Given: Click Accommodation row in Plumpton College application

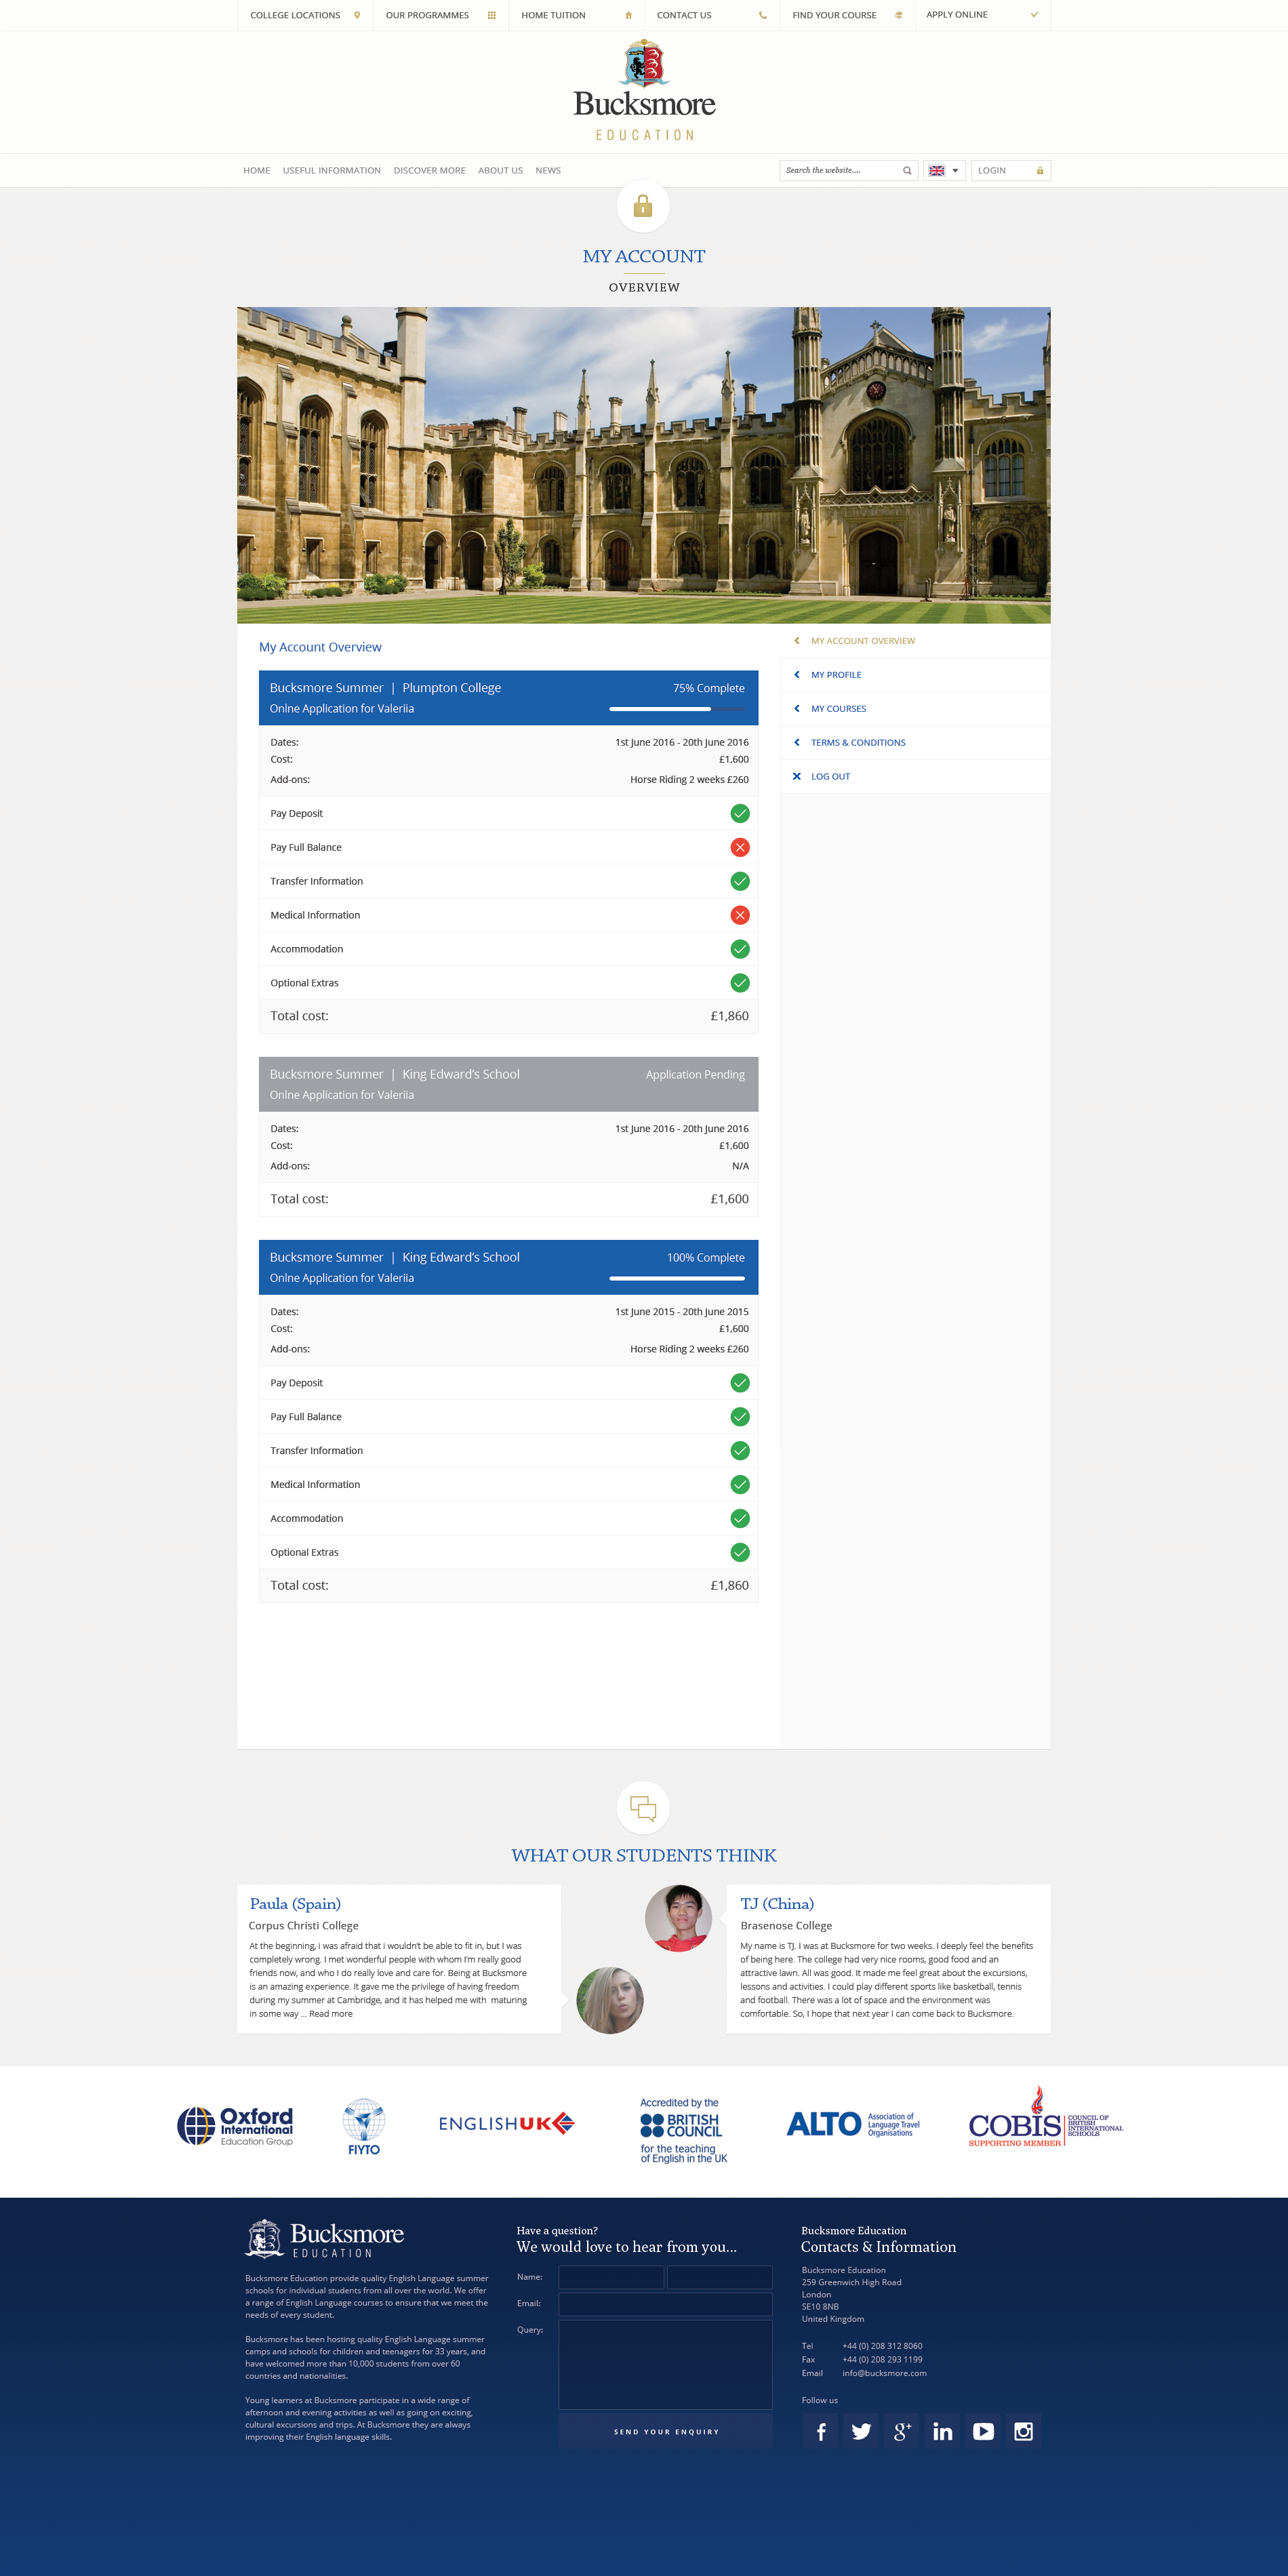Looking at the screenshot, I should 508,949.
